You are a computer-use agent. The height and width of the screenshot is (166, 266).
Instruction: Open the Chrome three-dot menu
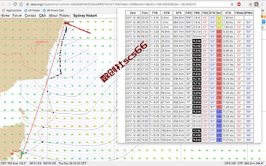point(262,5)
